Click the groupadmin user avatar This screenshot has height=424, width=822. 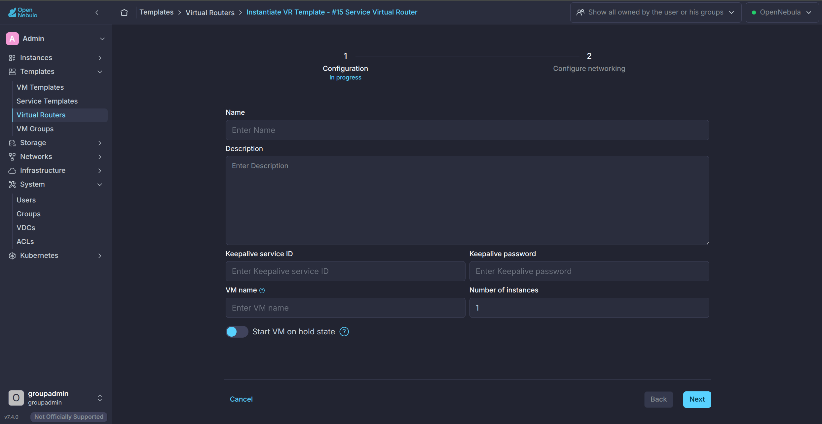[16, 398]
